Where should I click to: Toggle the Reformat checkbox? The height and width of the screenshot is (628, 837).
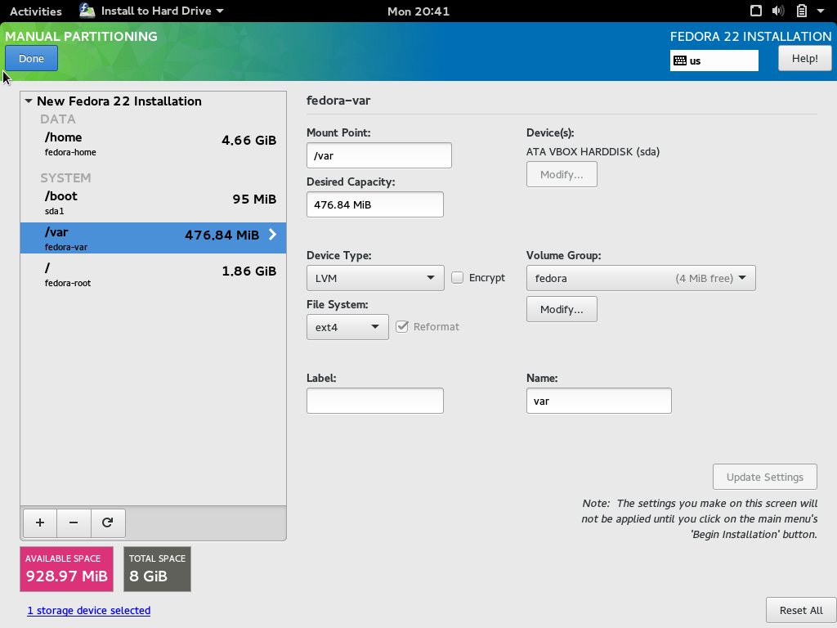tap(402, 327)
